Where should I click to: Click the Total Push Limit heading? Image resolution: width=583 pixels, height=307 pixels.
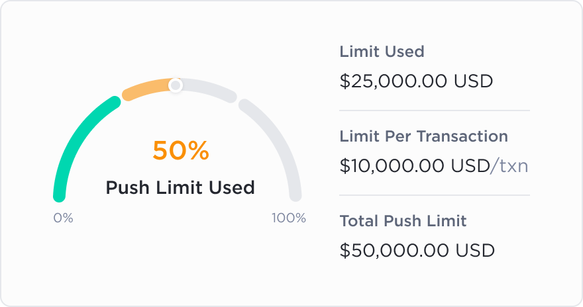pos(403,221)
